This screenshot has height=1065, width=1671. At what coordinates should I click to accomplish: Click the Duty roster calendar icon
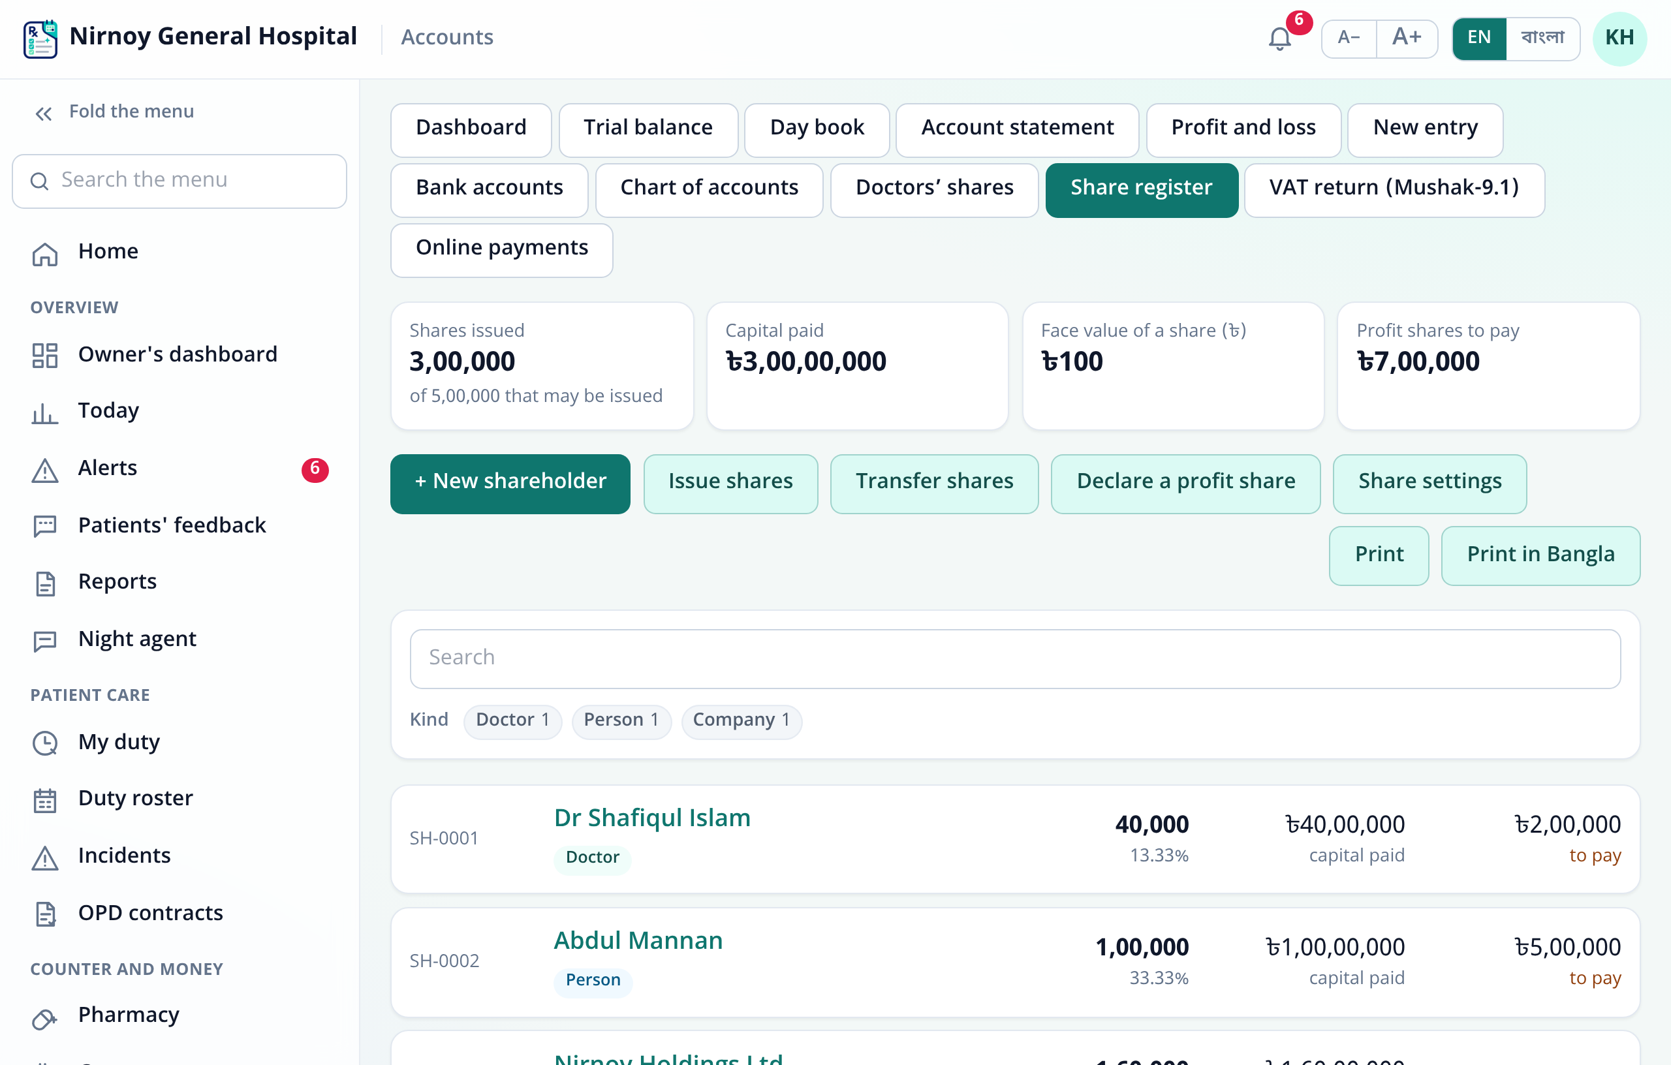point(45,800)
